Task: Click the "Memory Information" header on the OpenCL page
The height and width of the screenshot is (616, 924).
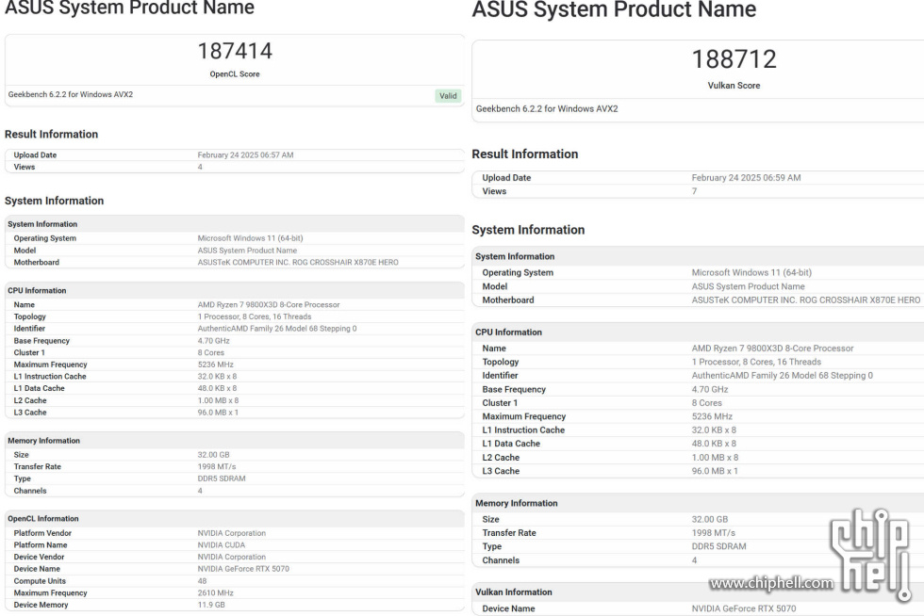Action: (x=43, y=441)
